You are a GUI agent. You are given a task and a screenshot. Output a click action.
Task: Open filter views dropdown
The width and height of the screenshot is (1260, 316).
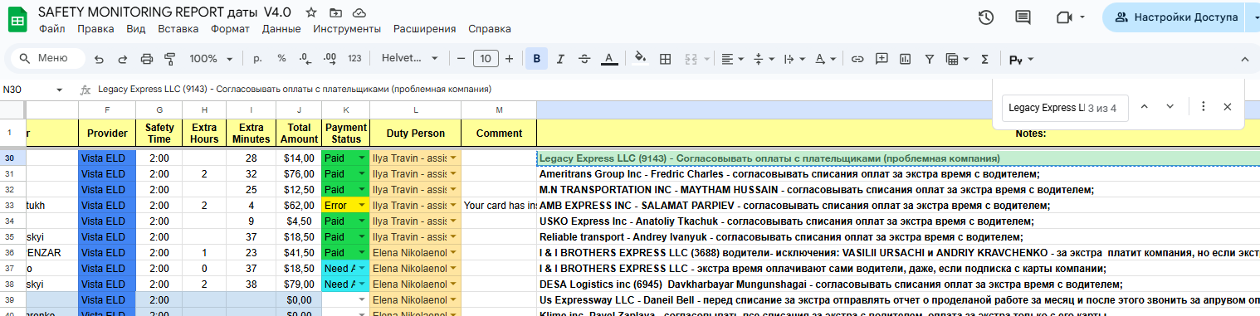[957, 59]
